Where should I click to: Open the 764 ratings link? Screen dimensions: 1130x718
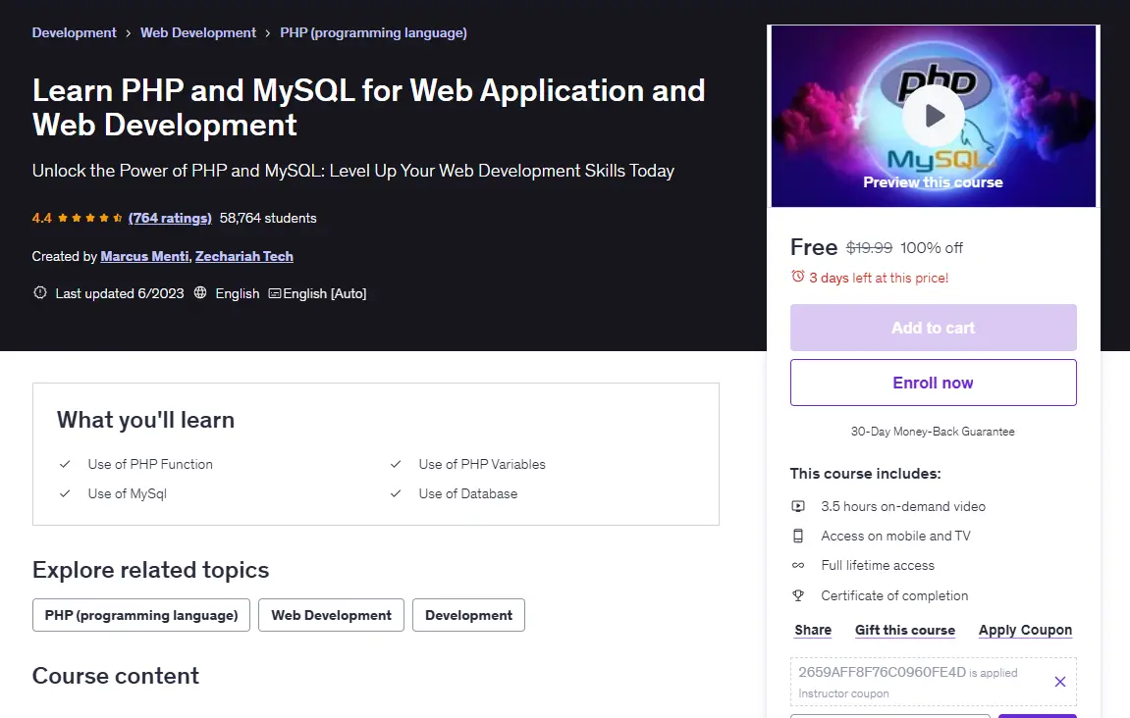coord(170,218)
